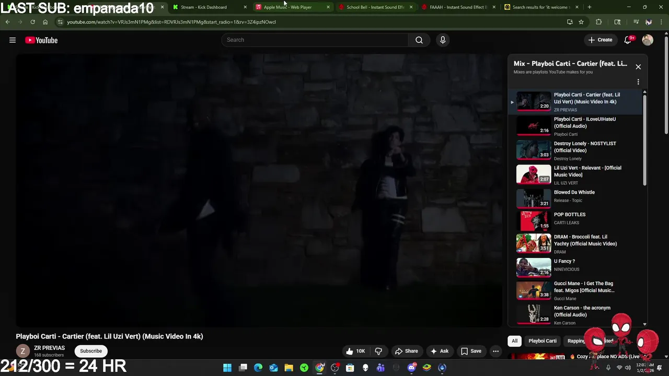Like the video with thumbs up
The width and height of the screenshot is (669, 376).
coord(355,351)
